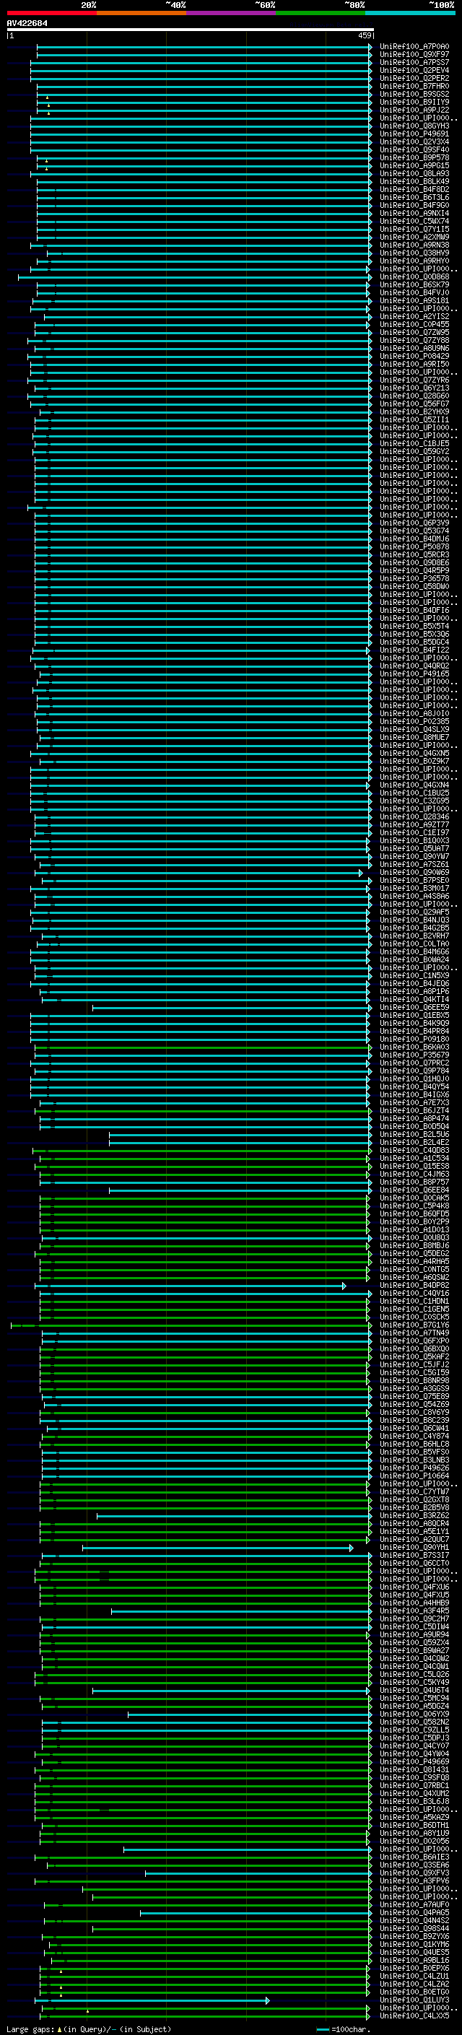Click the UniRef100_A5KAZ9 label
The height and width of the screenshot is (2035, 462).
pos(414,1818)
